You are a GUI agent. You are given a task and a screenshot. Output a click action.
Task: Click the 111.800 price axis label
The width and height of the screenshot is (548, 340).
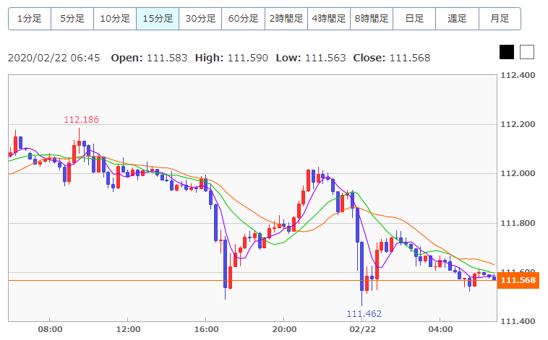(x=518, y=223)
